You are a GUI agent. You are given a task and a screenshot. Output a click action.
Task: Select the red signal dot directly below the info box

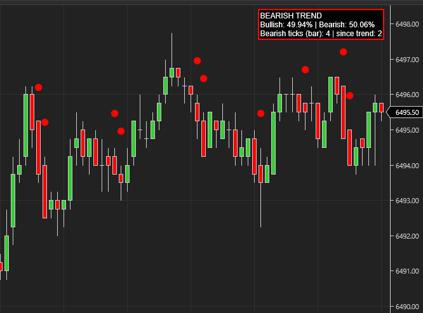click(343, 52)
